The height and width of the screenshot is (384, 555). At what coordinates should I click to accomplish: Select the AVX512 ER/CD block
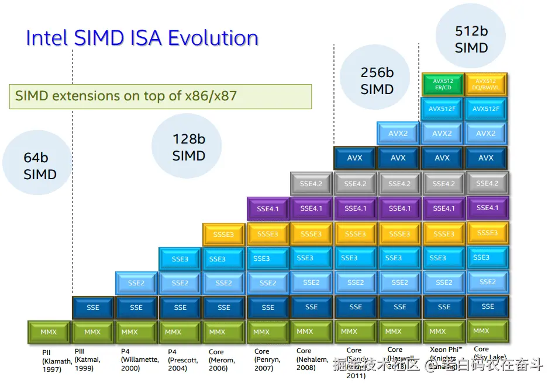(x=443, y=83)
